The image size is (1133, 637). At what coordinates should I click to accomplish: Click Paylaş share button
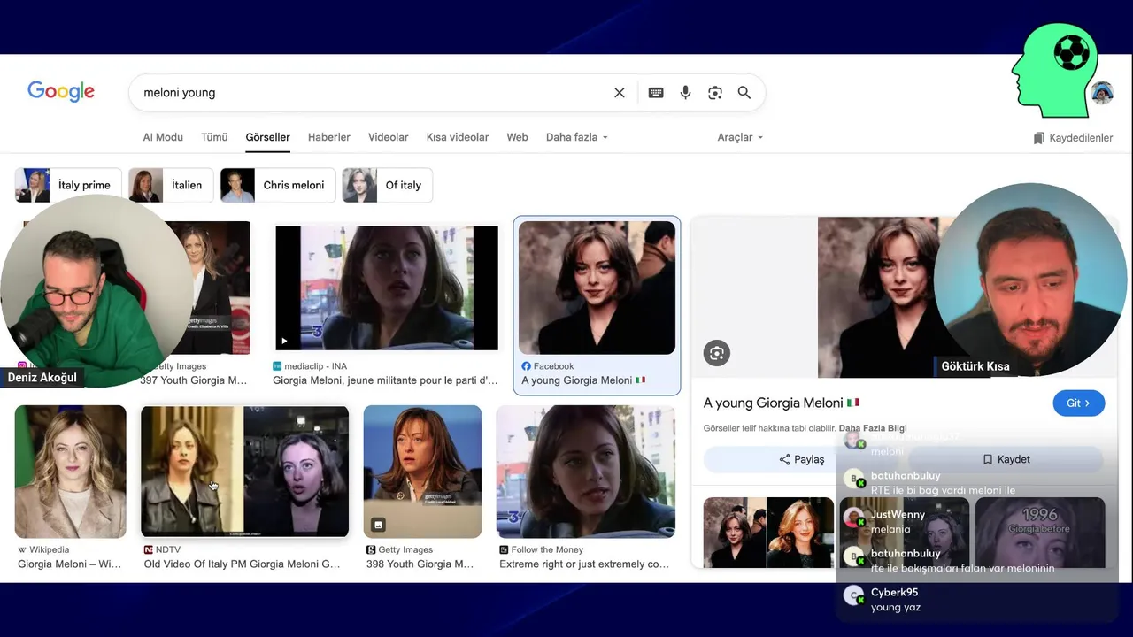[801, 459]
